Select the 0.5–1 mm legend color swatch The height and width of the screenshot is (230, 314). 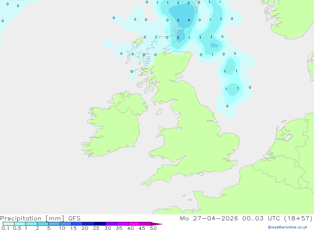coord(20,224)
